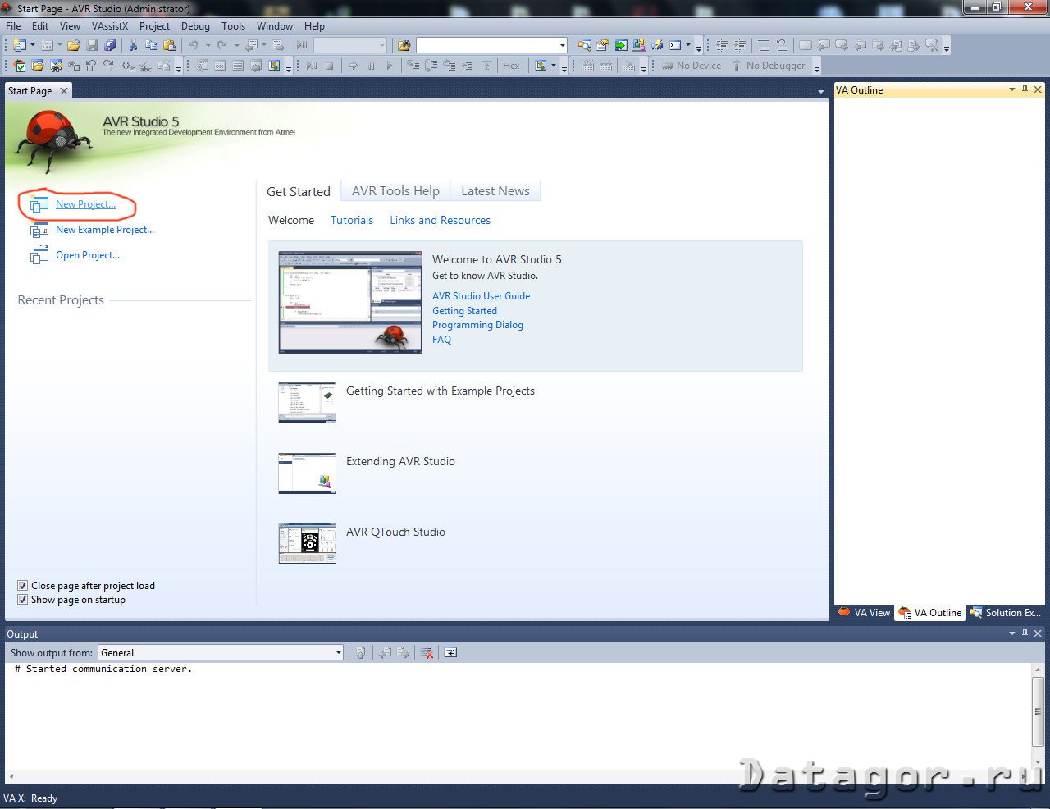Open the AVR Studio User Guide link
1050x809 pixels.
(x=481, y=296)
